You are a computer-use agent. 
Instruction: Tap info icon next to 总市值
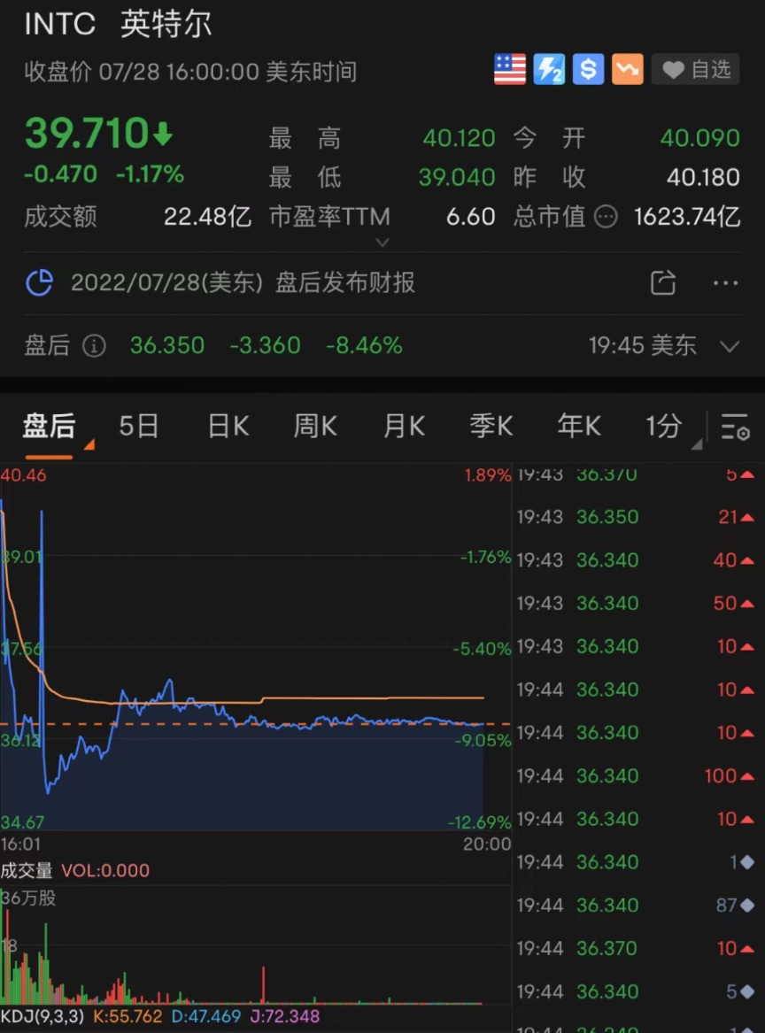pyautogui.click(x=606, y=217)
